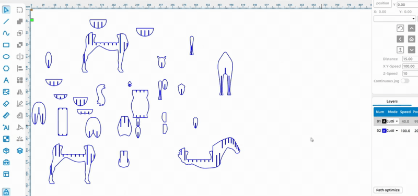The width and height of the screenshot is (418, 196).
Task: Click the burst rays effect icon
Action: pos(20,139)
